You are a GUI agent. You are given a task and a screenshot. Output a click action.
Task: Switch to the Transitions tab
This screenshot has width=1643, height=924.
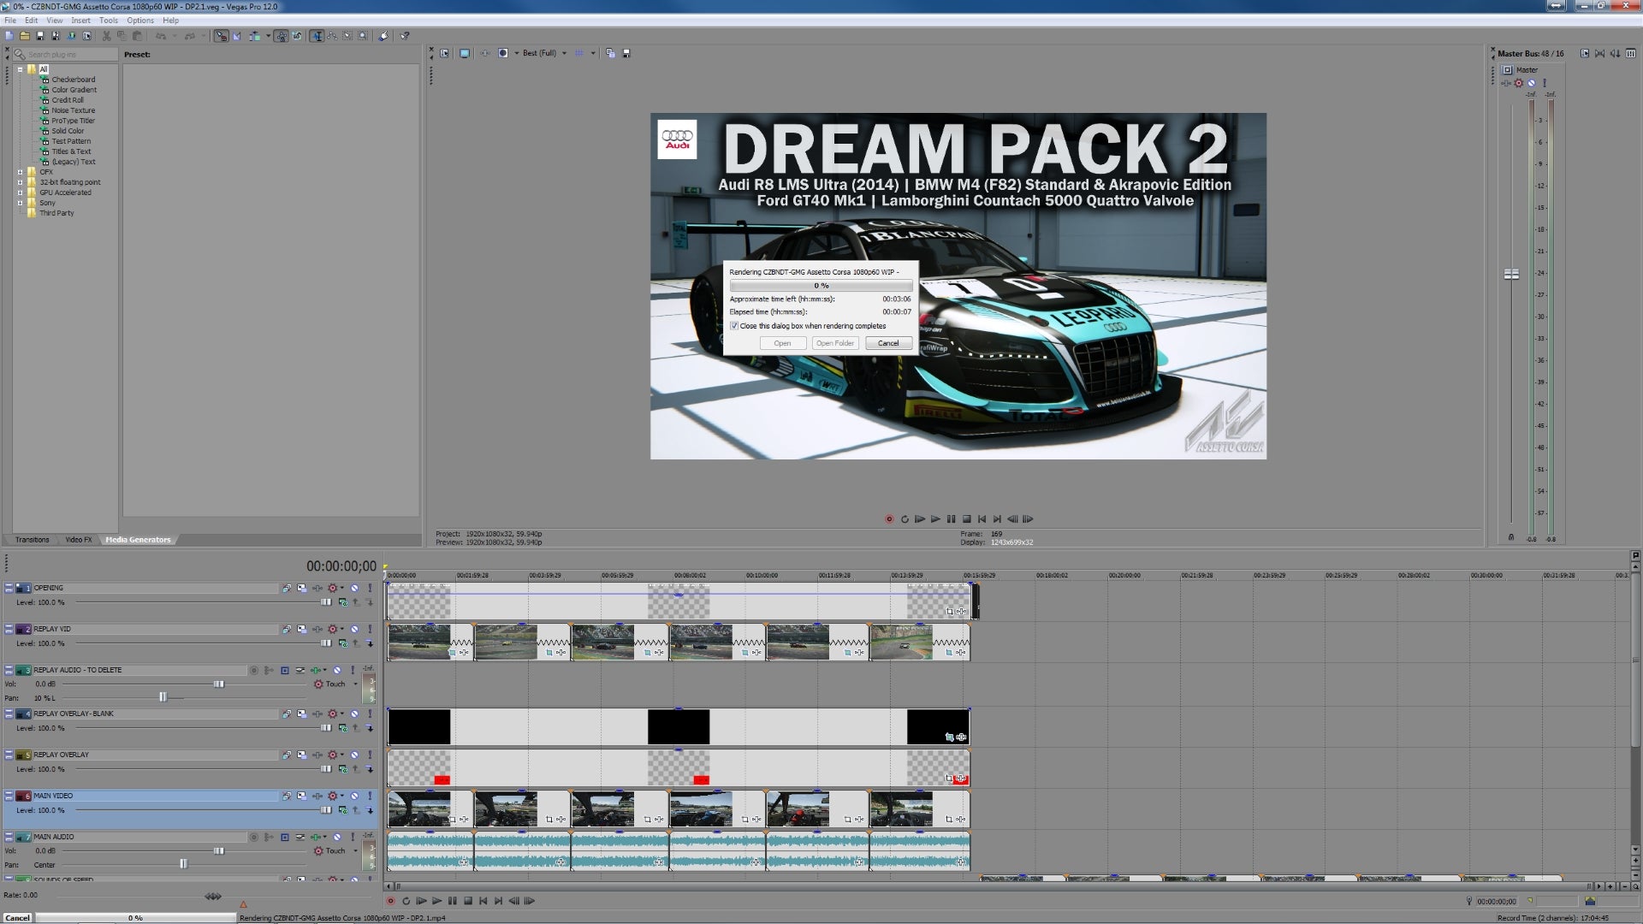point(32,540)
